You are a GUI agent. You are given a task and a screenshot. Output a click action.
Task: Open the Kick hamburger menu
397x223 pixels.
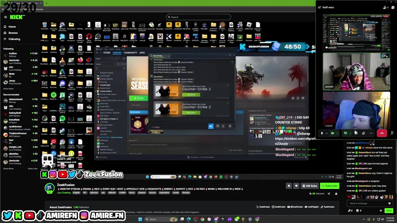5,17
